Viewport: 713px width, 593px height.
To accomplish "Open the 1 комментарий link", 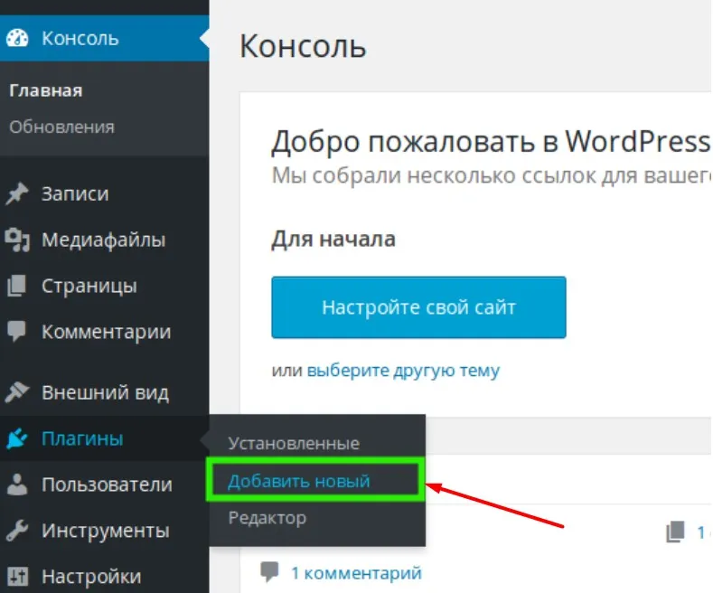I will pos(356,573).
